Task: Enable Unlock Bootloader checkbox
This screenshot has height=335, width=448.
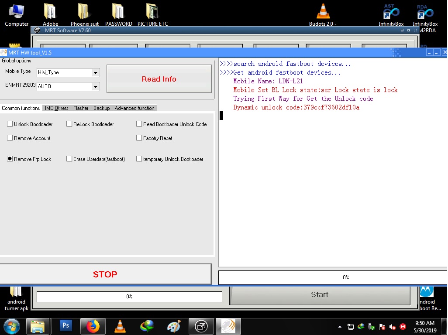Action: pyautogui.click(x=10, y=124)
